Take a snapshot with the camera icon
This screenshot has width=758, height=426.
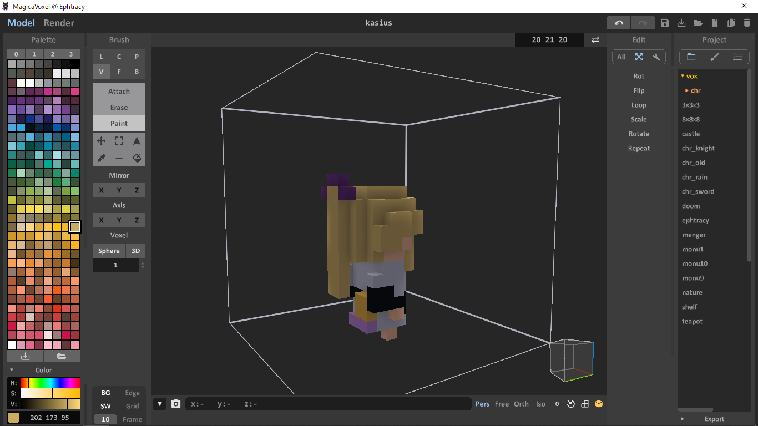176,404
